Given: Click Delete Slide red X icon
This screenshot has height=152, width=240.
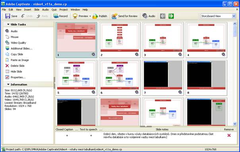Looking at the screenshot, I should (x=7, y=66).
